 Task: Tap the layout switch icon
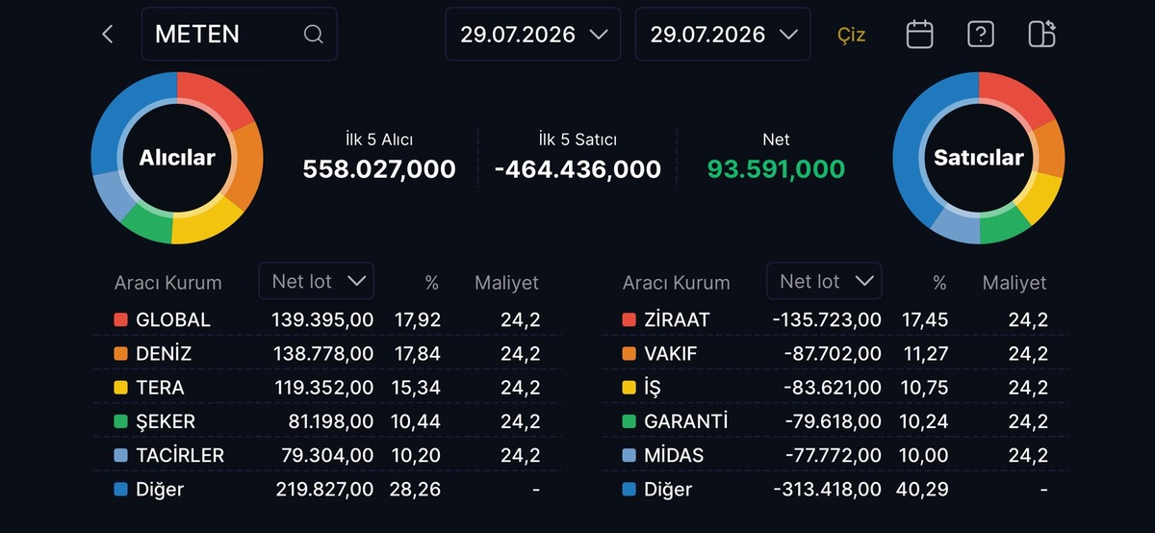click(x=1041, y=35)
